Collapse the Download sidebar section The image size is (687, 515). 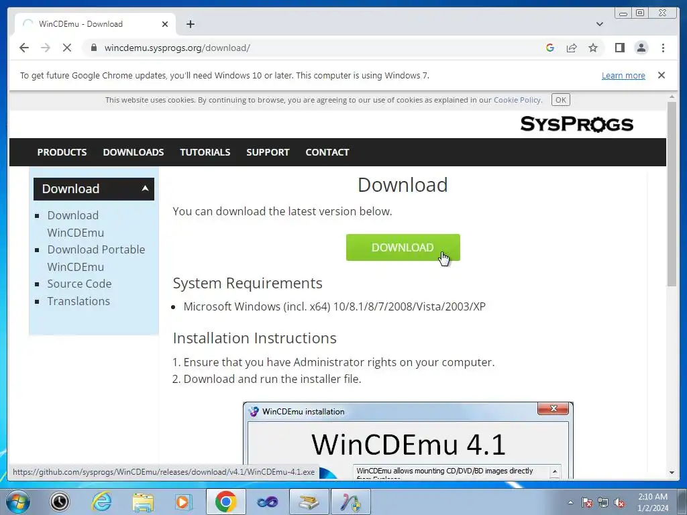(94, 188)
